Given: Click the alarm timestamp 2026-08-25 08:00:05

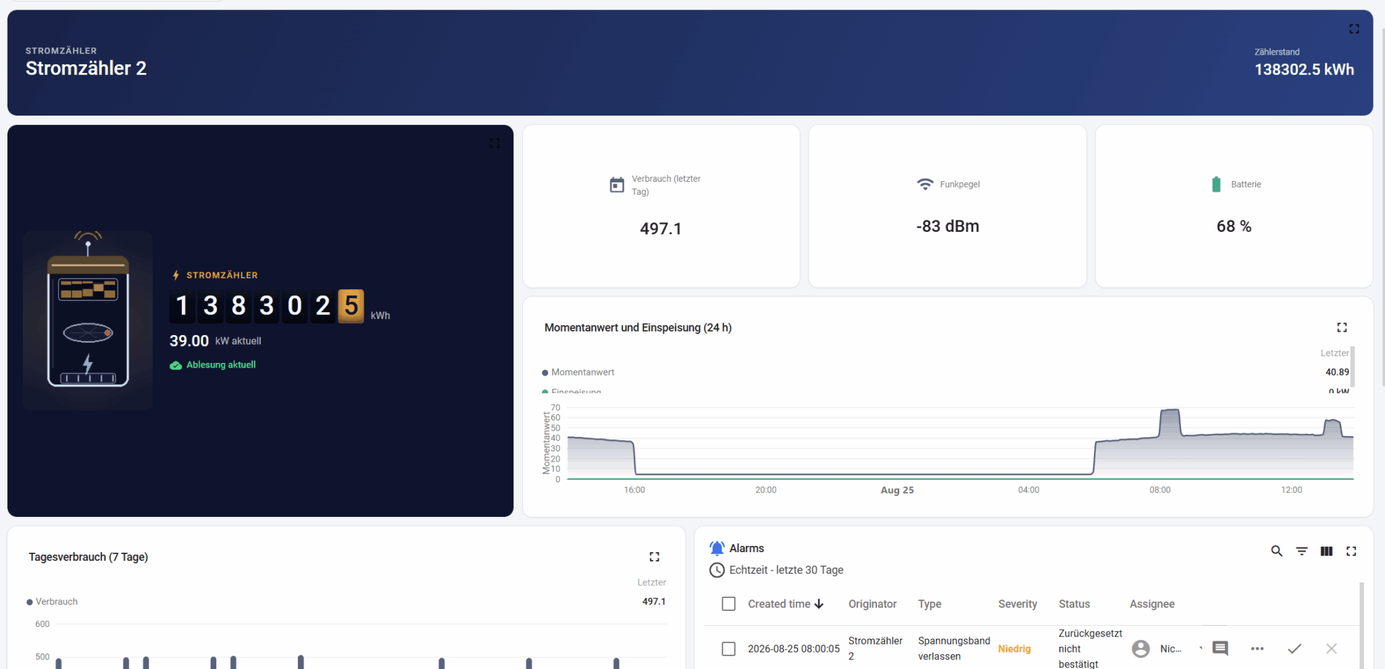Looking at the screenshot, I should pos(794,649).
